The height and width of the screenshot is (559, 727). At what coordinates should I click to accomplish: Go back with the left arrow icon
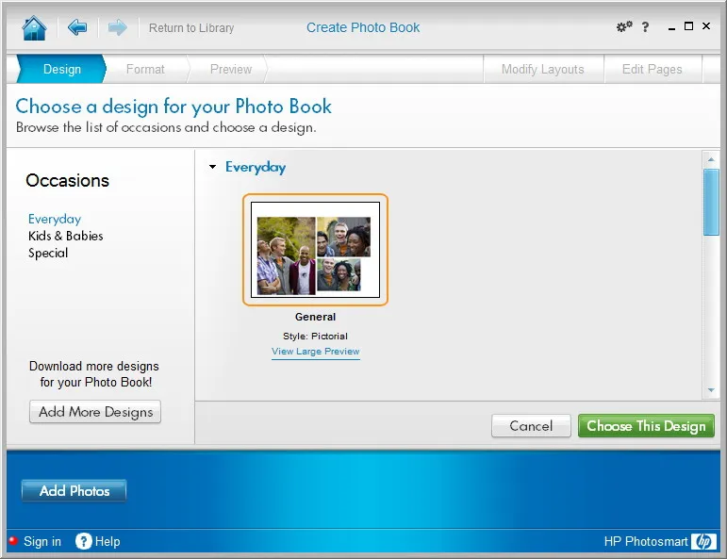pyautogui.click(x=77, y=27)
